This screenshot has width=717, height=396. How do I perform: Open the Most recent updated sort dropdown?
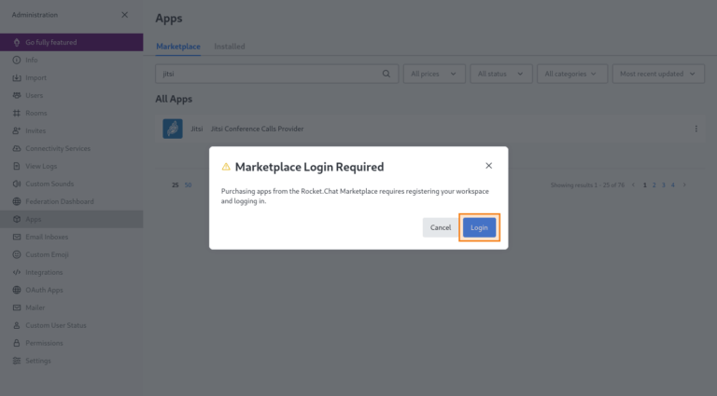coord(658,74)
